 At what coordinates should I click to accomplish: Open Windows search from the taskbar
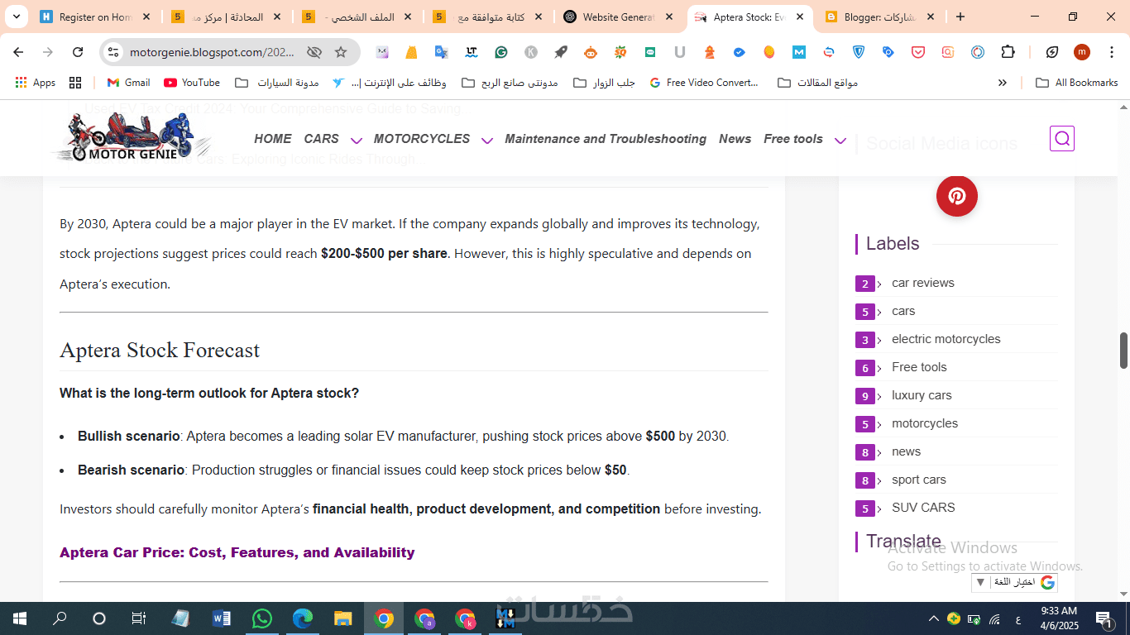(x=60, y=618)
